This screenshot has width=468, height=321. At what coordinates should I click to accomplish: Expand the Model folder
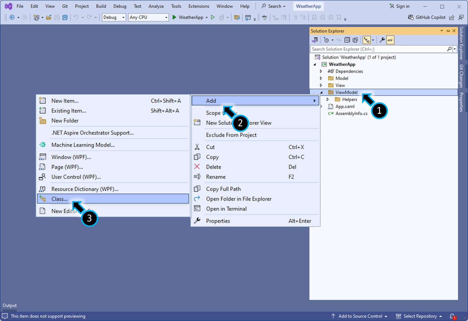tap(321, 78)
